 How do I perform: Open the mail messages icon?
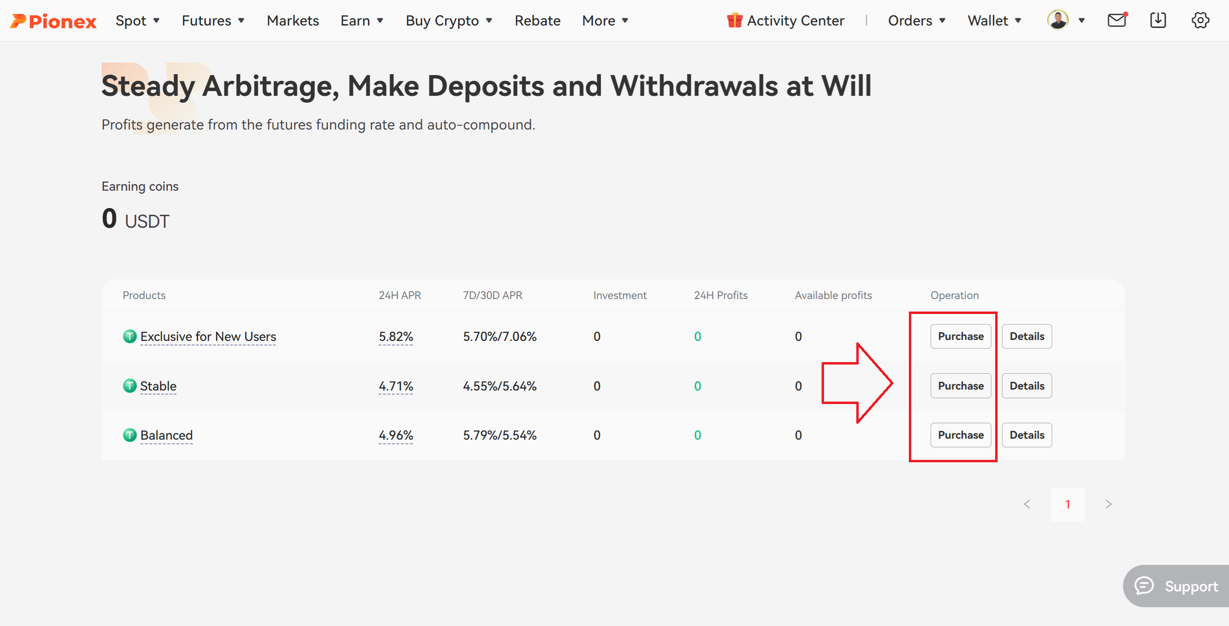[x=1117, y=20]
